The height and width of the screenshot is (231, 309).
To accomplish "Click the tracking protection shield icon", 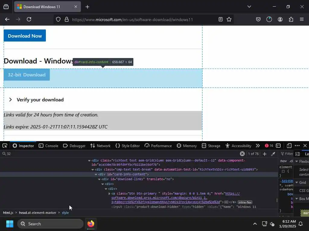I will (58, 19).
